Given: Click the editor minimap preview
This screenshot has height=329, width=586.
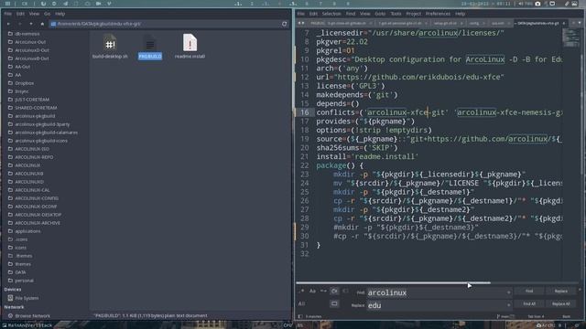Looking at the screenshot, I should [x=571, y=37].
